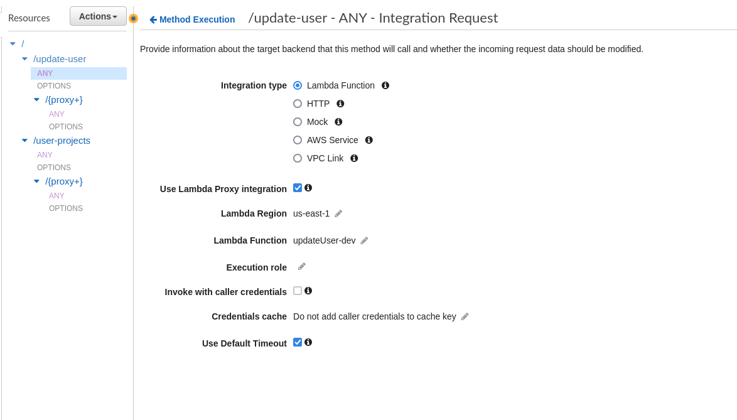Collapse the /user-projects resource tree node
This screenshot has width=737, height=420.
(24, 141)
